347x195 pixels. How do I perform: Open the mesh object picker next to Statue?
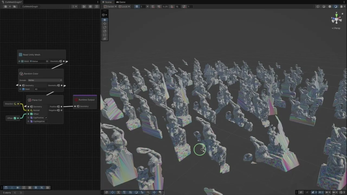tap(47, 61)
